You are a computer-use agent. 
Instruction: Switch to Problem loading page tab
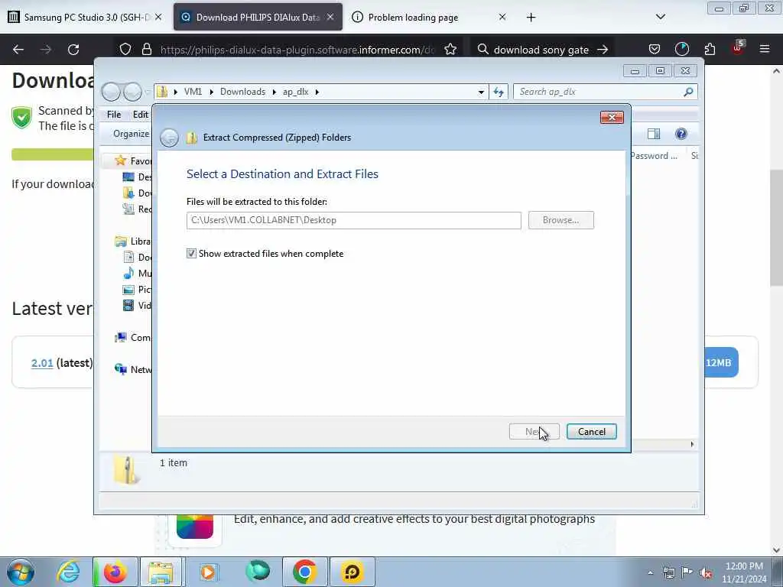(x=428, y=18)
